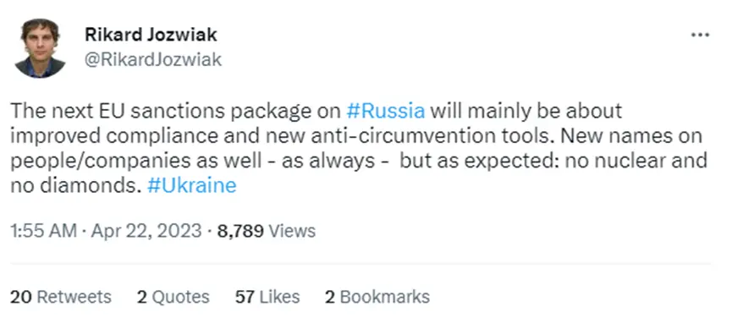
Task: Show the 2 Quotes list
Action: [173, 297]
